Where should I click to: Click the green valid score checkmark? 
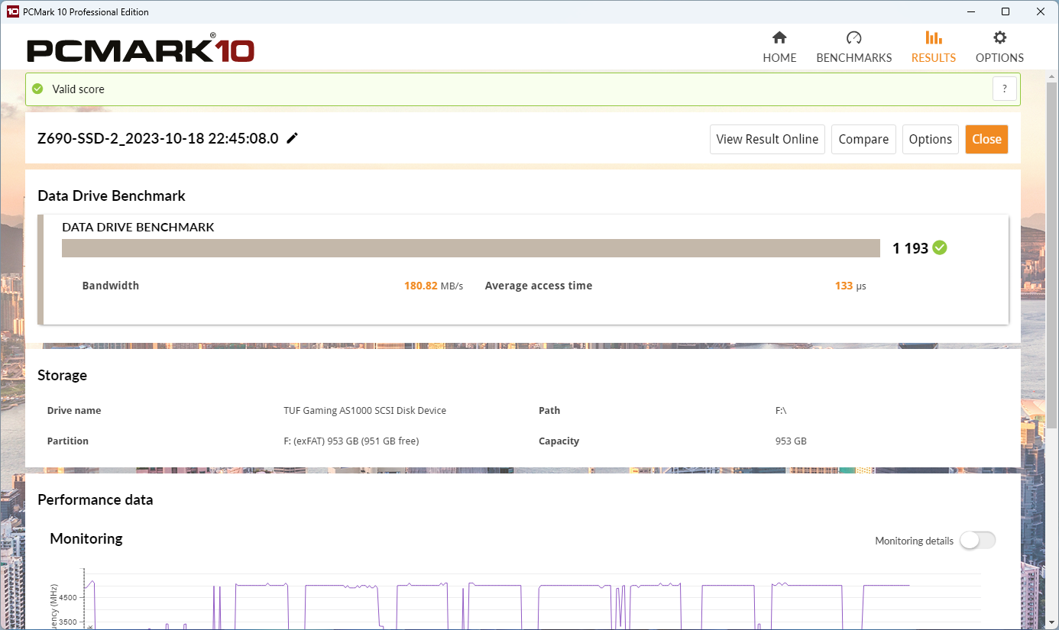[37, 89]
